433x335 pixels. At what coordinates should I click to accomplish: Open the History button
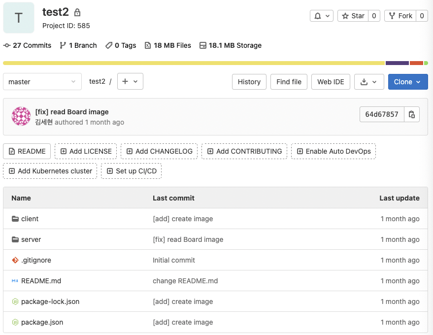[249, 82]
